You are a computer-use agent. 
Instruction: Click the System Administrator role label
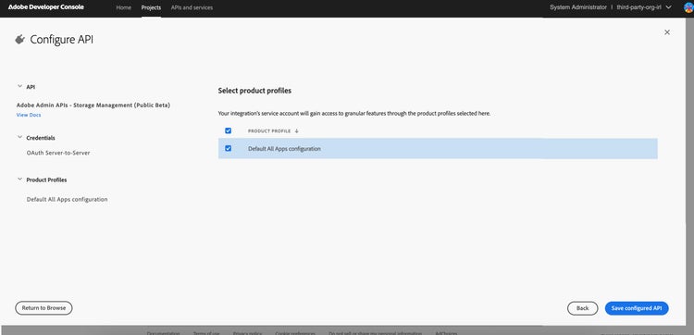pyautogui.click(x=578, y=7)
